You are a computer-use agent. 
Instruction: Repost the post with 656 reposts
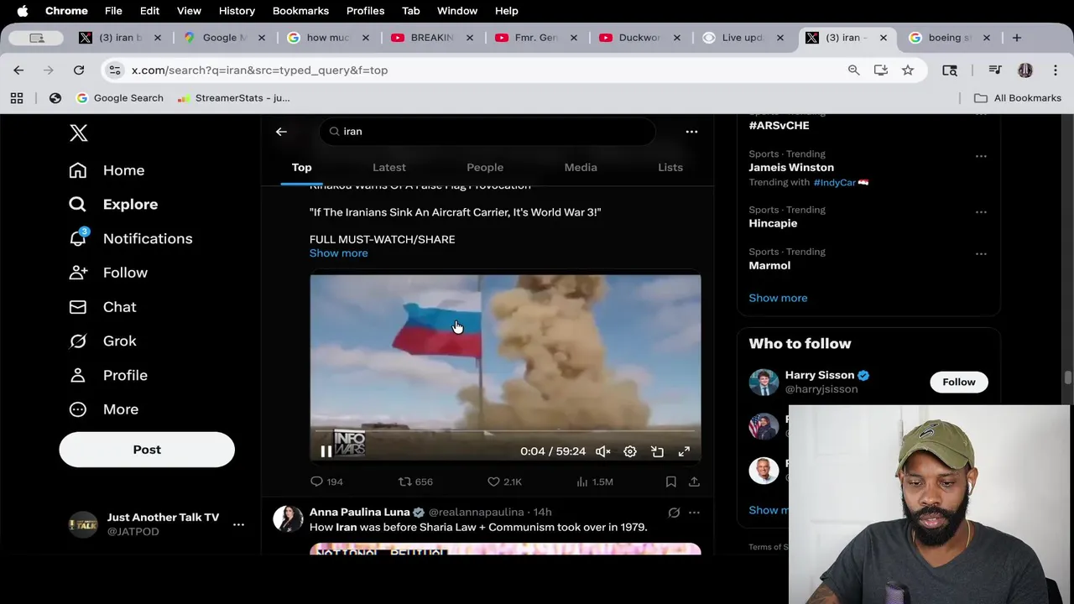(415, 482)
